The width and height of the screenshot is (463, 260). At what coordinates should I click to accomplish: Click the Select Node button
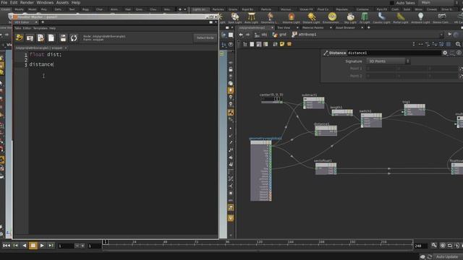pyautogui.click(x=205, y=38)
